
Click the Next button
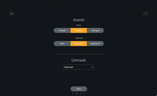coord(79,89)
